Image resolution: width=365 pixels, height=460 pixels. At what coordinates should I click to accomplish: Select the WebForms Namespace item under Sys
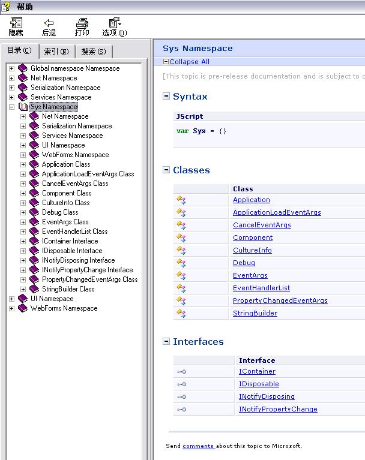76,155
